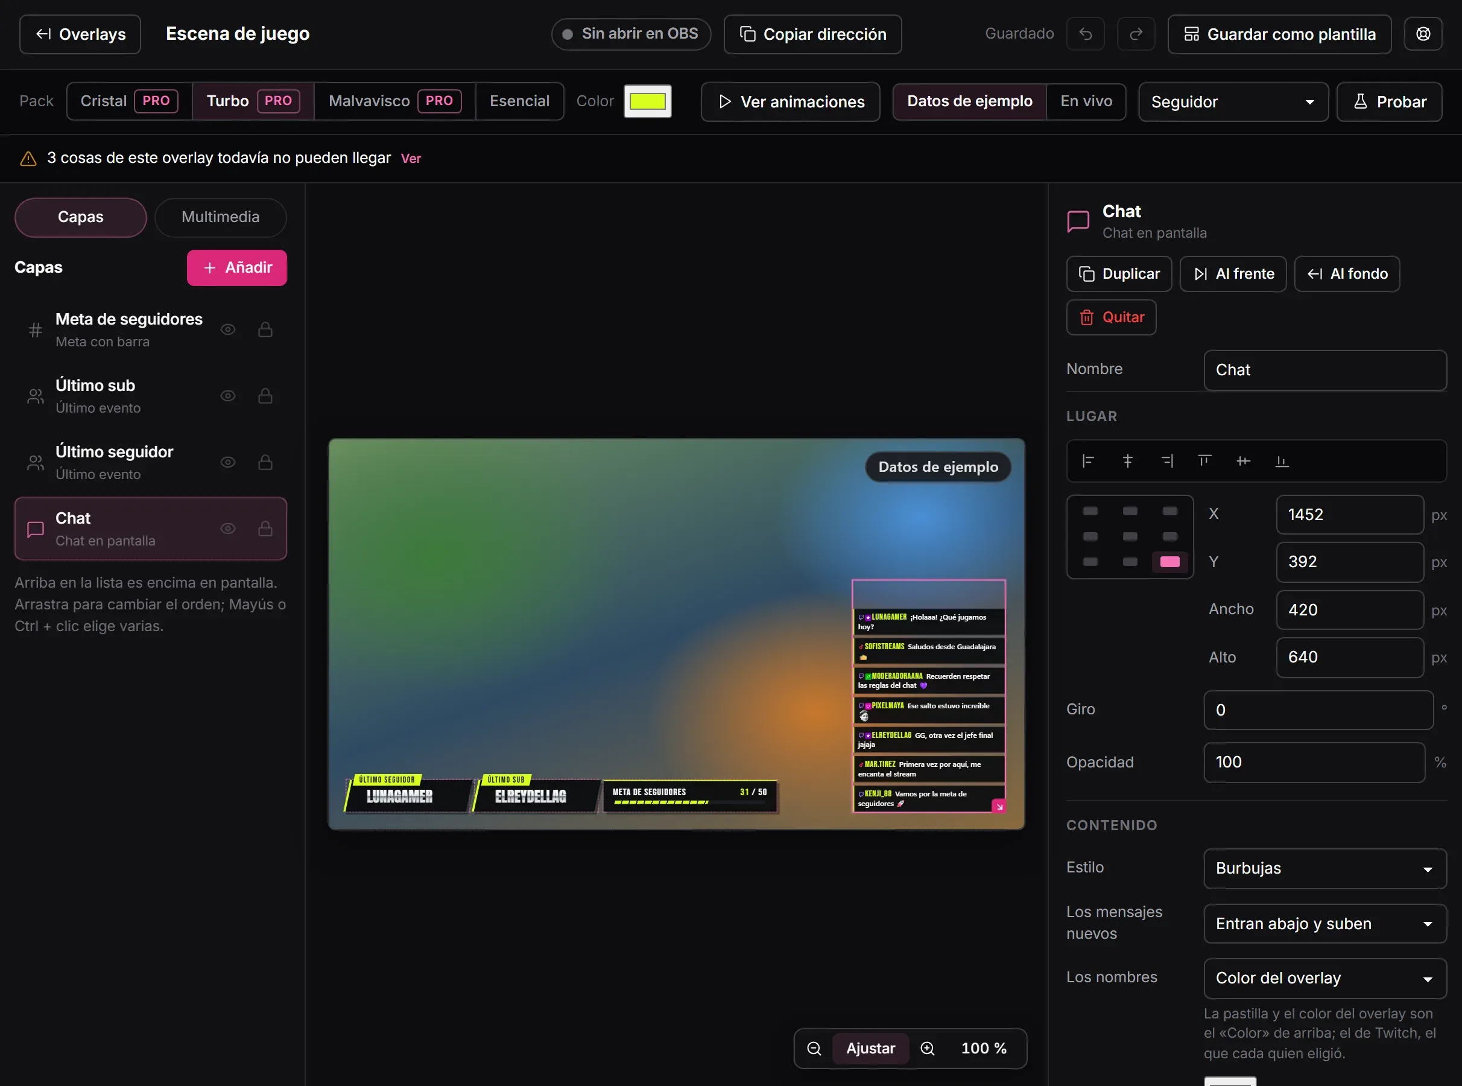Align layer to left edge
This screenshot has width=1462, height=1086.
click(x=1088, y=461)
